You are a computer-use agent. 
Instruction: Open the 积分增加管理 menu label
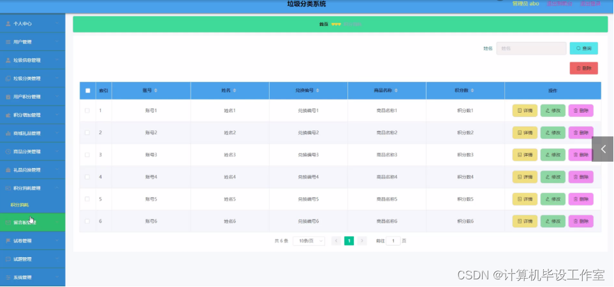27,115
